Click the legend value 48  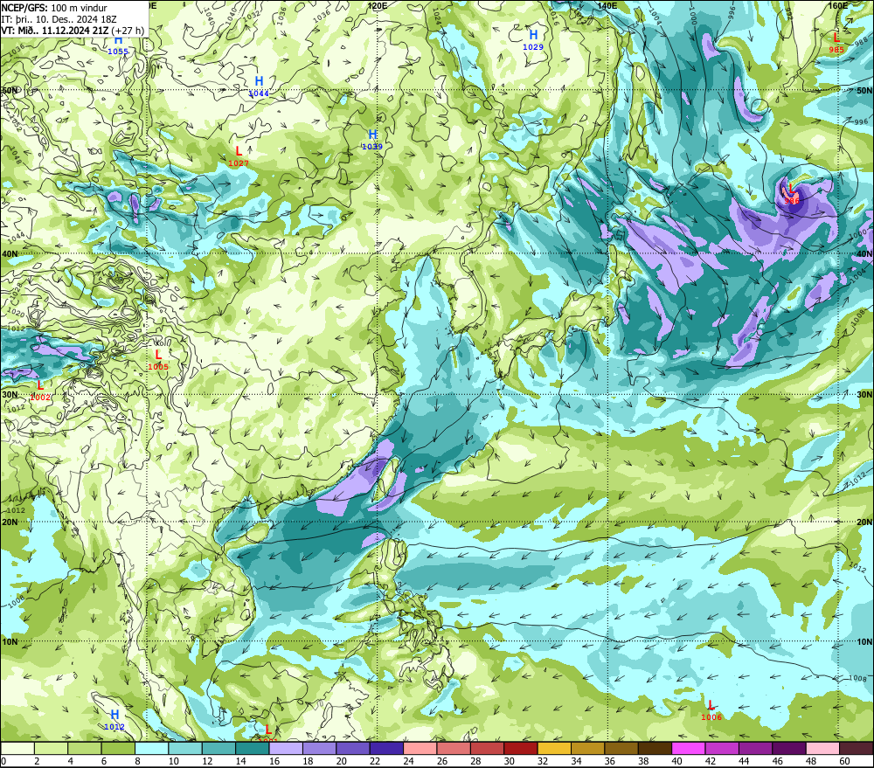811,761
